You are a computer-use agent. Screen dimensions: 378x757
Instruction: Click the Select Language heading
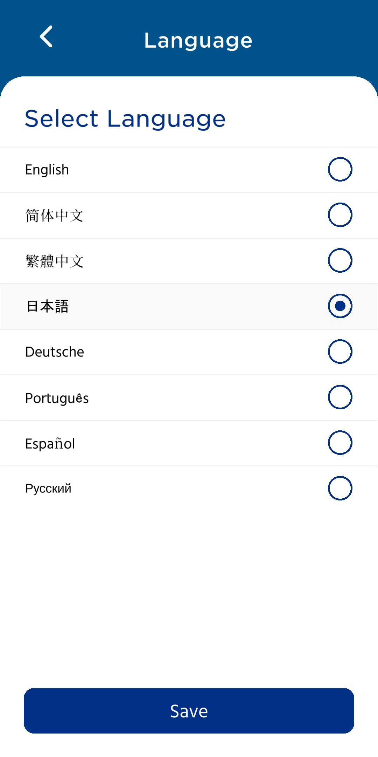(x=125, y=118)
